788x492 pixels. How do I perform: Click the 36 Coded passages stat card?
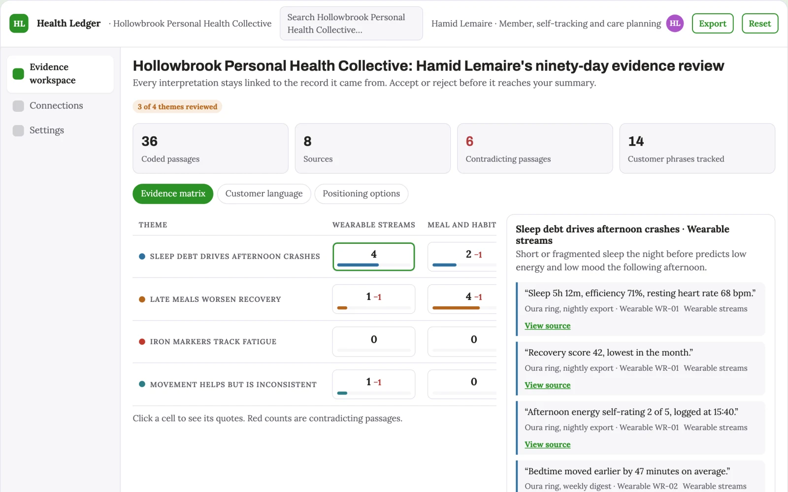point(210,149)
